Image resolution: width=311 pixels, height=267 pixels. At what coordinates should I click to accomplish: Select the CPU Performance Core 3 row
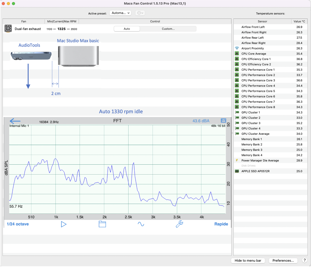tap(270, 80)
